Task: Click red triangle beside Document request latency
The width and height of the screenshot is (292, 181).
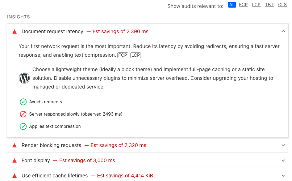Action: pos(14,32)
